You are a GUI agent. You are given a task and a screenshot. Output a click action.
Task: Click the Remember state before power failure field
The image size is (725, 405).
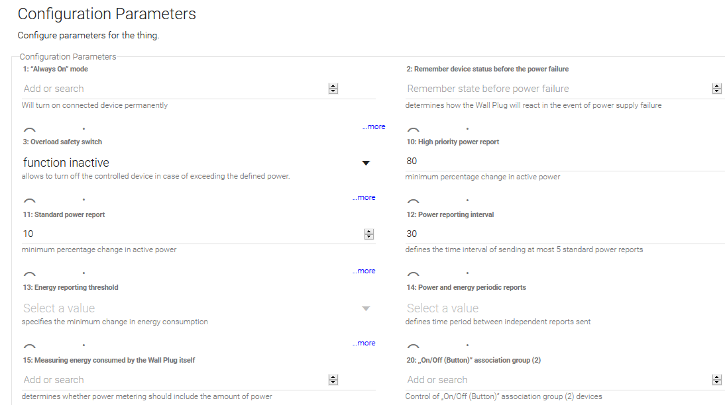(x=557, y=89)
